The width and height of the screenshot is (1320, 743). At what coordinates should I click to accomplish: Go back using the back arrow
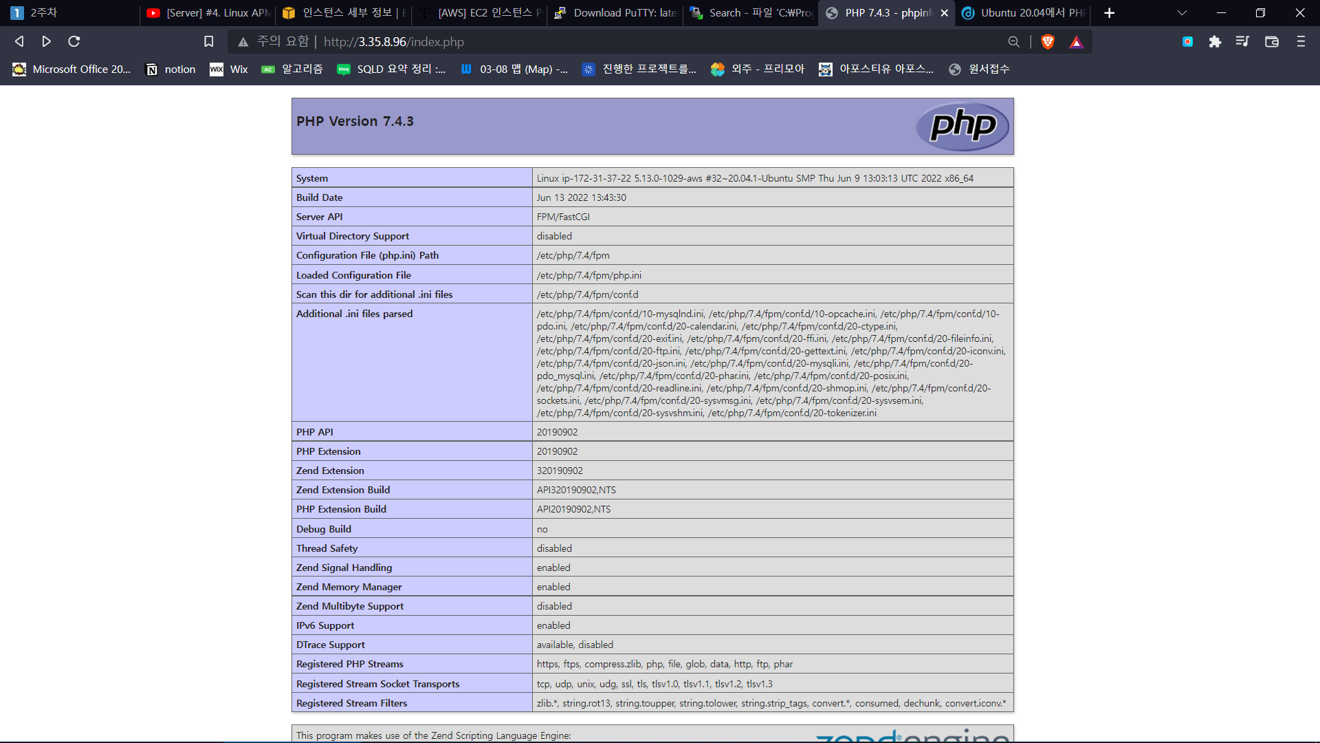point(19,42)
